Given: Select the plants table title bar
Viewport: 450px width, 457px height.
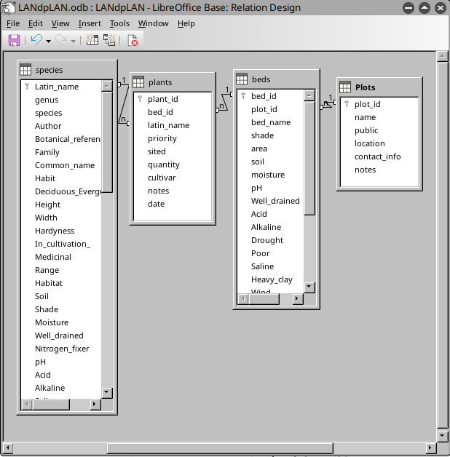Looking at the screenshot, I should coord(178,82).
